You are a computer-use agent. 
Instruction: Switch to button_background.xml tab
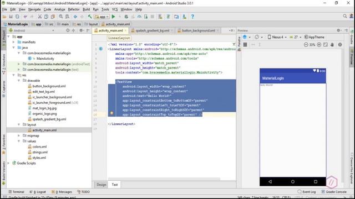[198, 30]
